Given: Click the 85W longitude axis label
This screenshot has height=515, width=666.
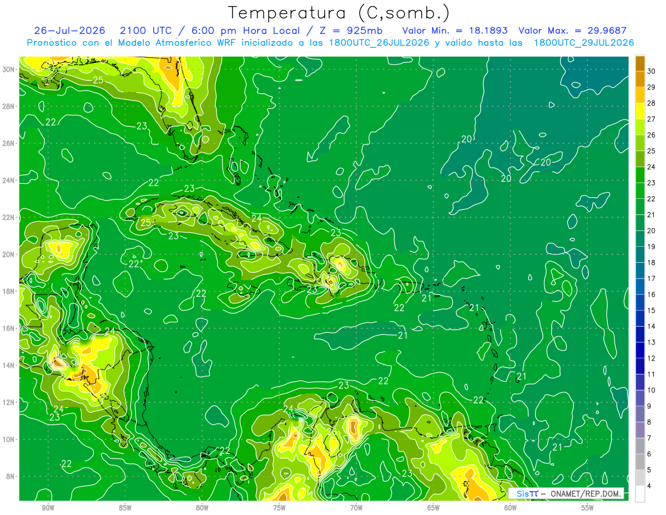Looking at the screenshot, I should 125,508.
